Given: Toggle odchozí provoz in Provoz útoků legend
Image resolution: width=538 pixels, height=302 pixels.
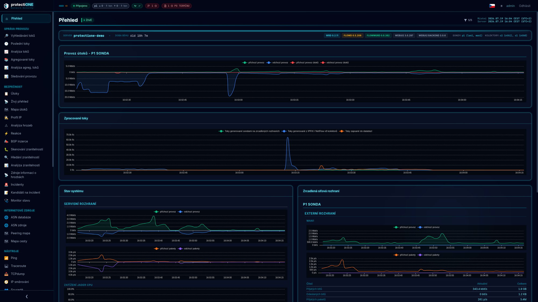Looking at the screenshot, I should (x=277, y=63).
